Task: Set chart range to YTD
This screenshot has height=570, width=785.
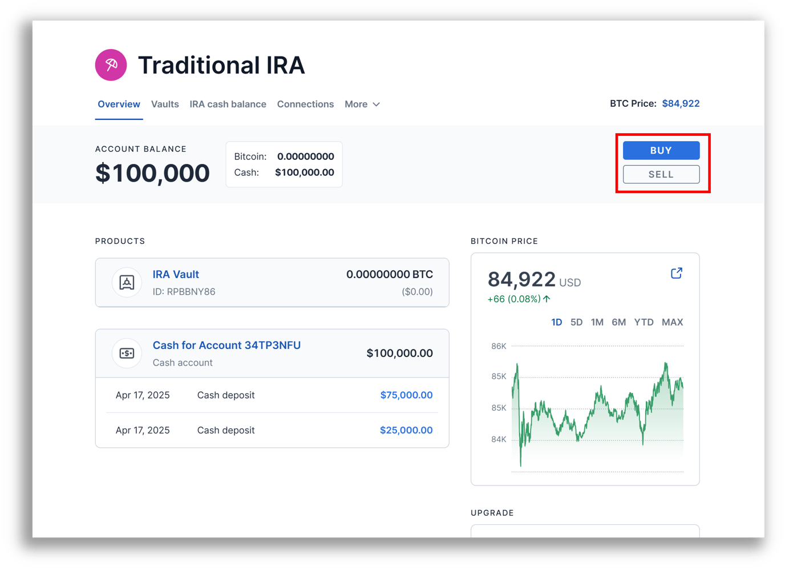Action: [644, 323]
